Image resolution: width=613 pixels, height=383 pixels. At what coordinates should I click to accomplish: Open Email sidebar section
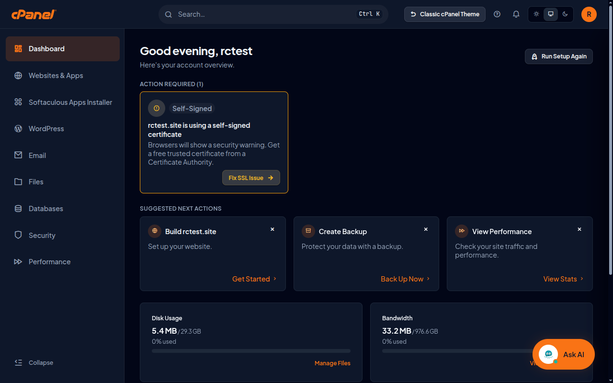pyautogui.click(x=63, y=155)
